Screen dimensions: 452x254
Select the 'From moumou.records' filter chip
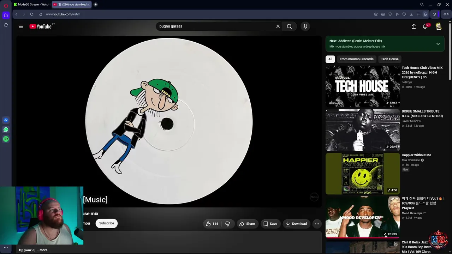356,59
